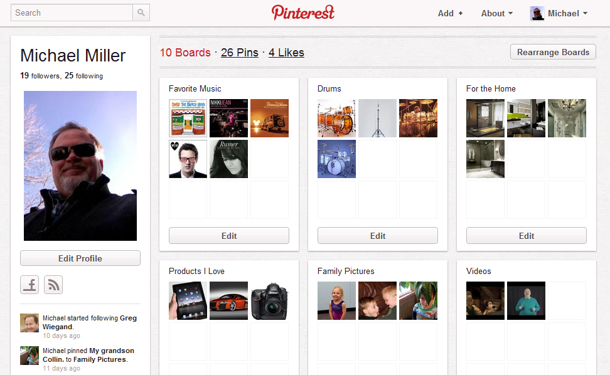This screenshot has height=375, width=610.
Task: Open the Facebook profile link icon
Action: (x=29, y=285)
